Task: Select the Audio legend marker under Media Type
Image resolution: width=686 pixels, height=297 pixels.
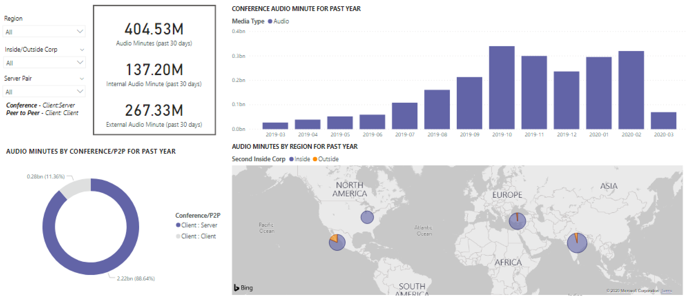Action: click(270, 21)
